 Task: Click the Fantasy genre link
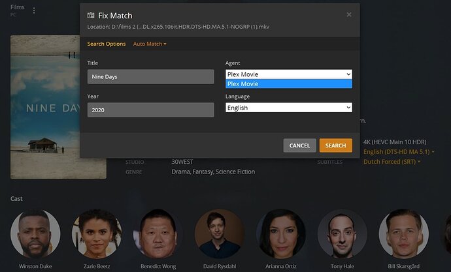[x=203, y=172]
